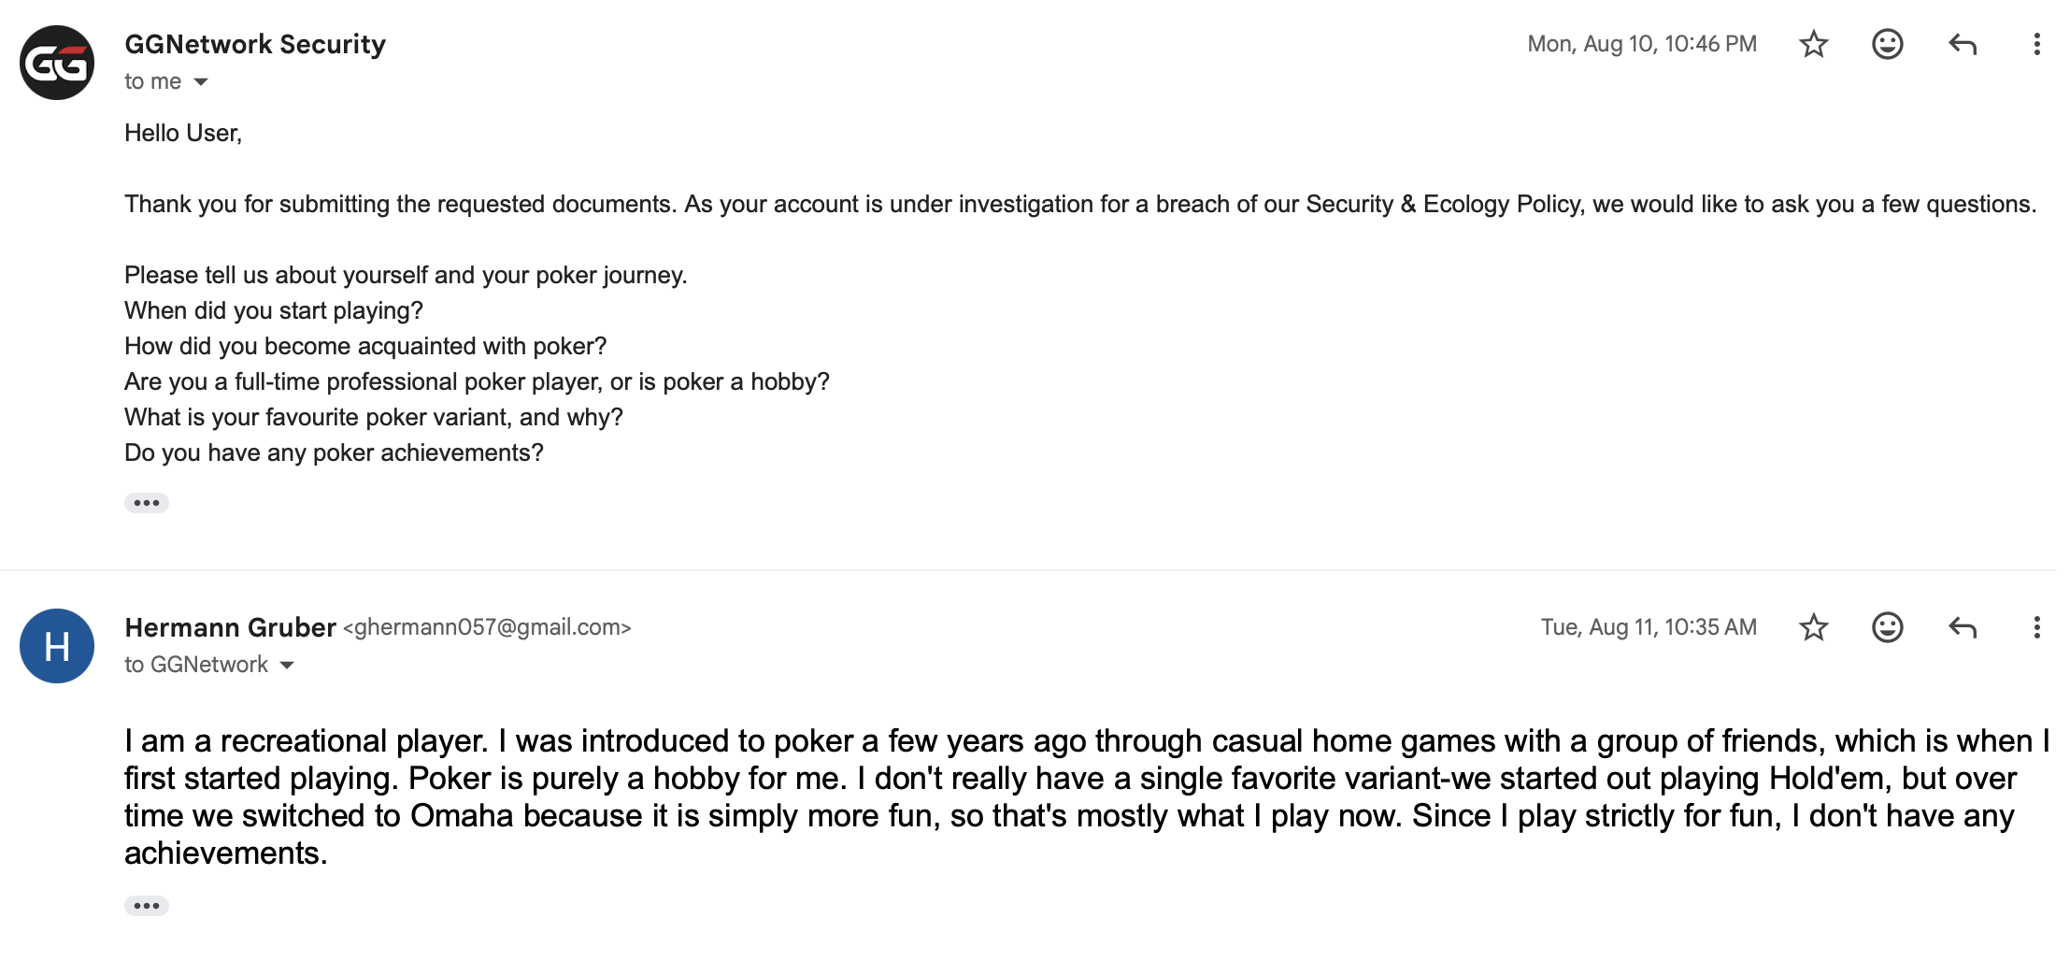Click the GG logo sender avatar
Image resolution: width=2070 pixels, height=961 pixels.
click(57, 63)
